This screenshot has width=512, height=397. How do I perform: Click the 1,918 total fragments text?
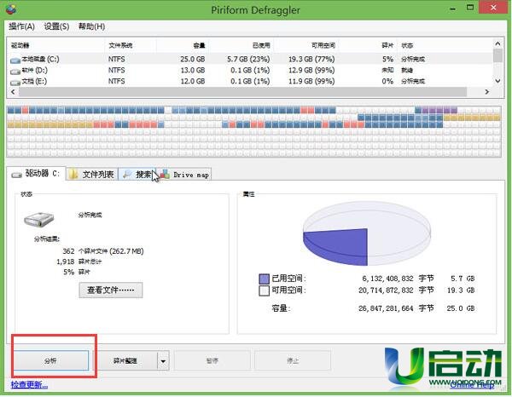[x=79, y=262]
